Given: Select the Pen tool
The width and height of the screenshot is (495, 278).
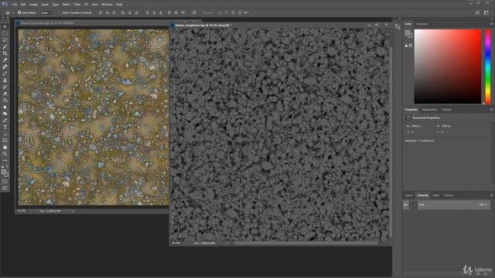Looking at the screenshot, I should (x=5, y=120).
